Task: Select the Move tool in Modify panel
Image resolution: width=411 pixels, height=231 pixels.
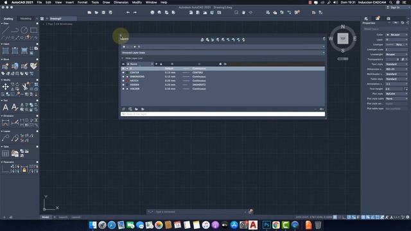Action: pos(6,87)
